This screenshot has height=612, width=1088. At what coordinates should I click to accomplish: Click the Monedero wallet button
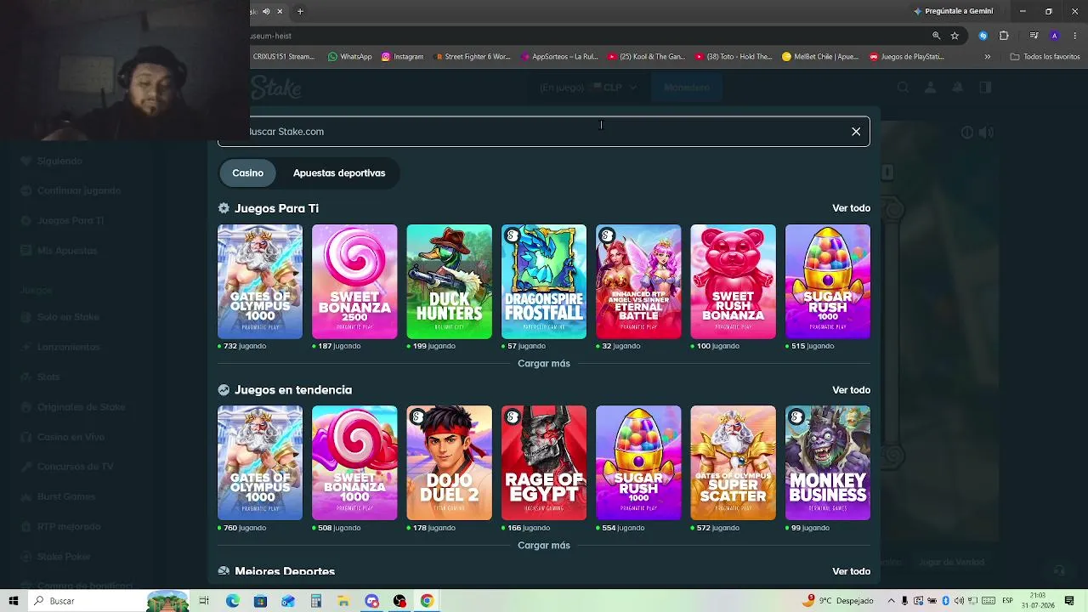pos(687,88)
